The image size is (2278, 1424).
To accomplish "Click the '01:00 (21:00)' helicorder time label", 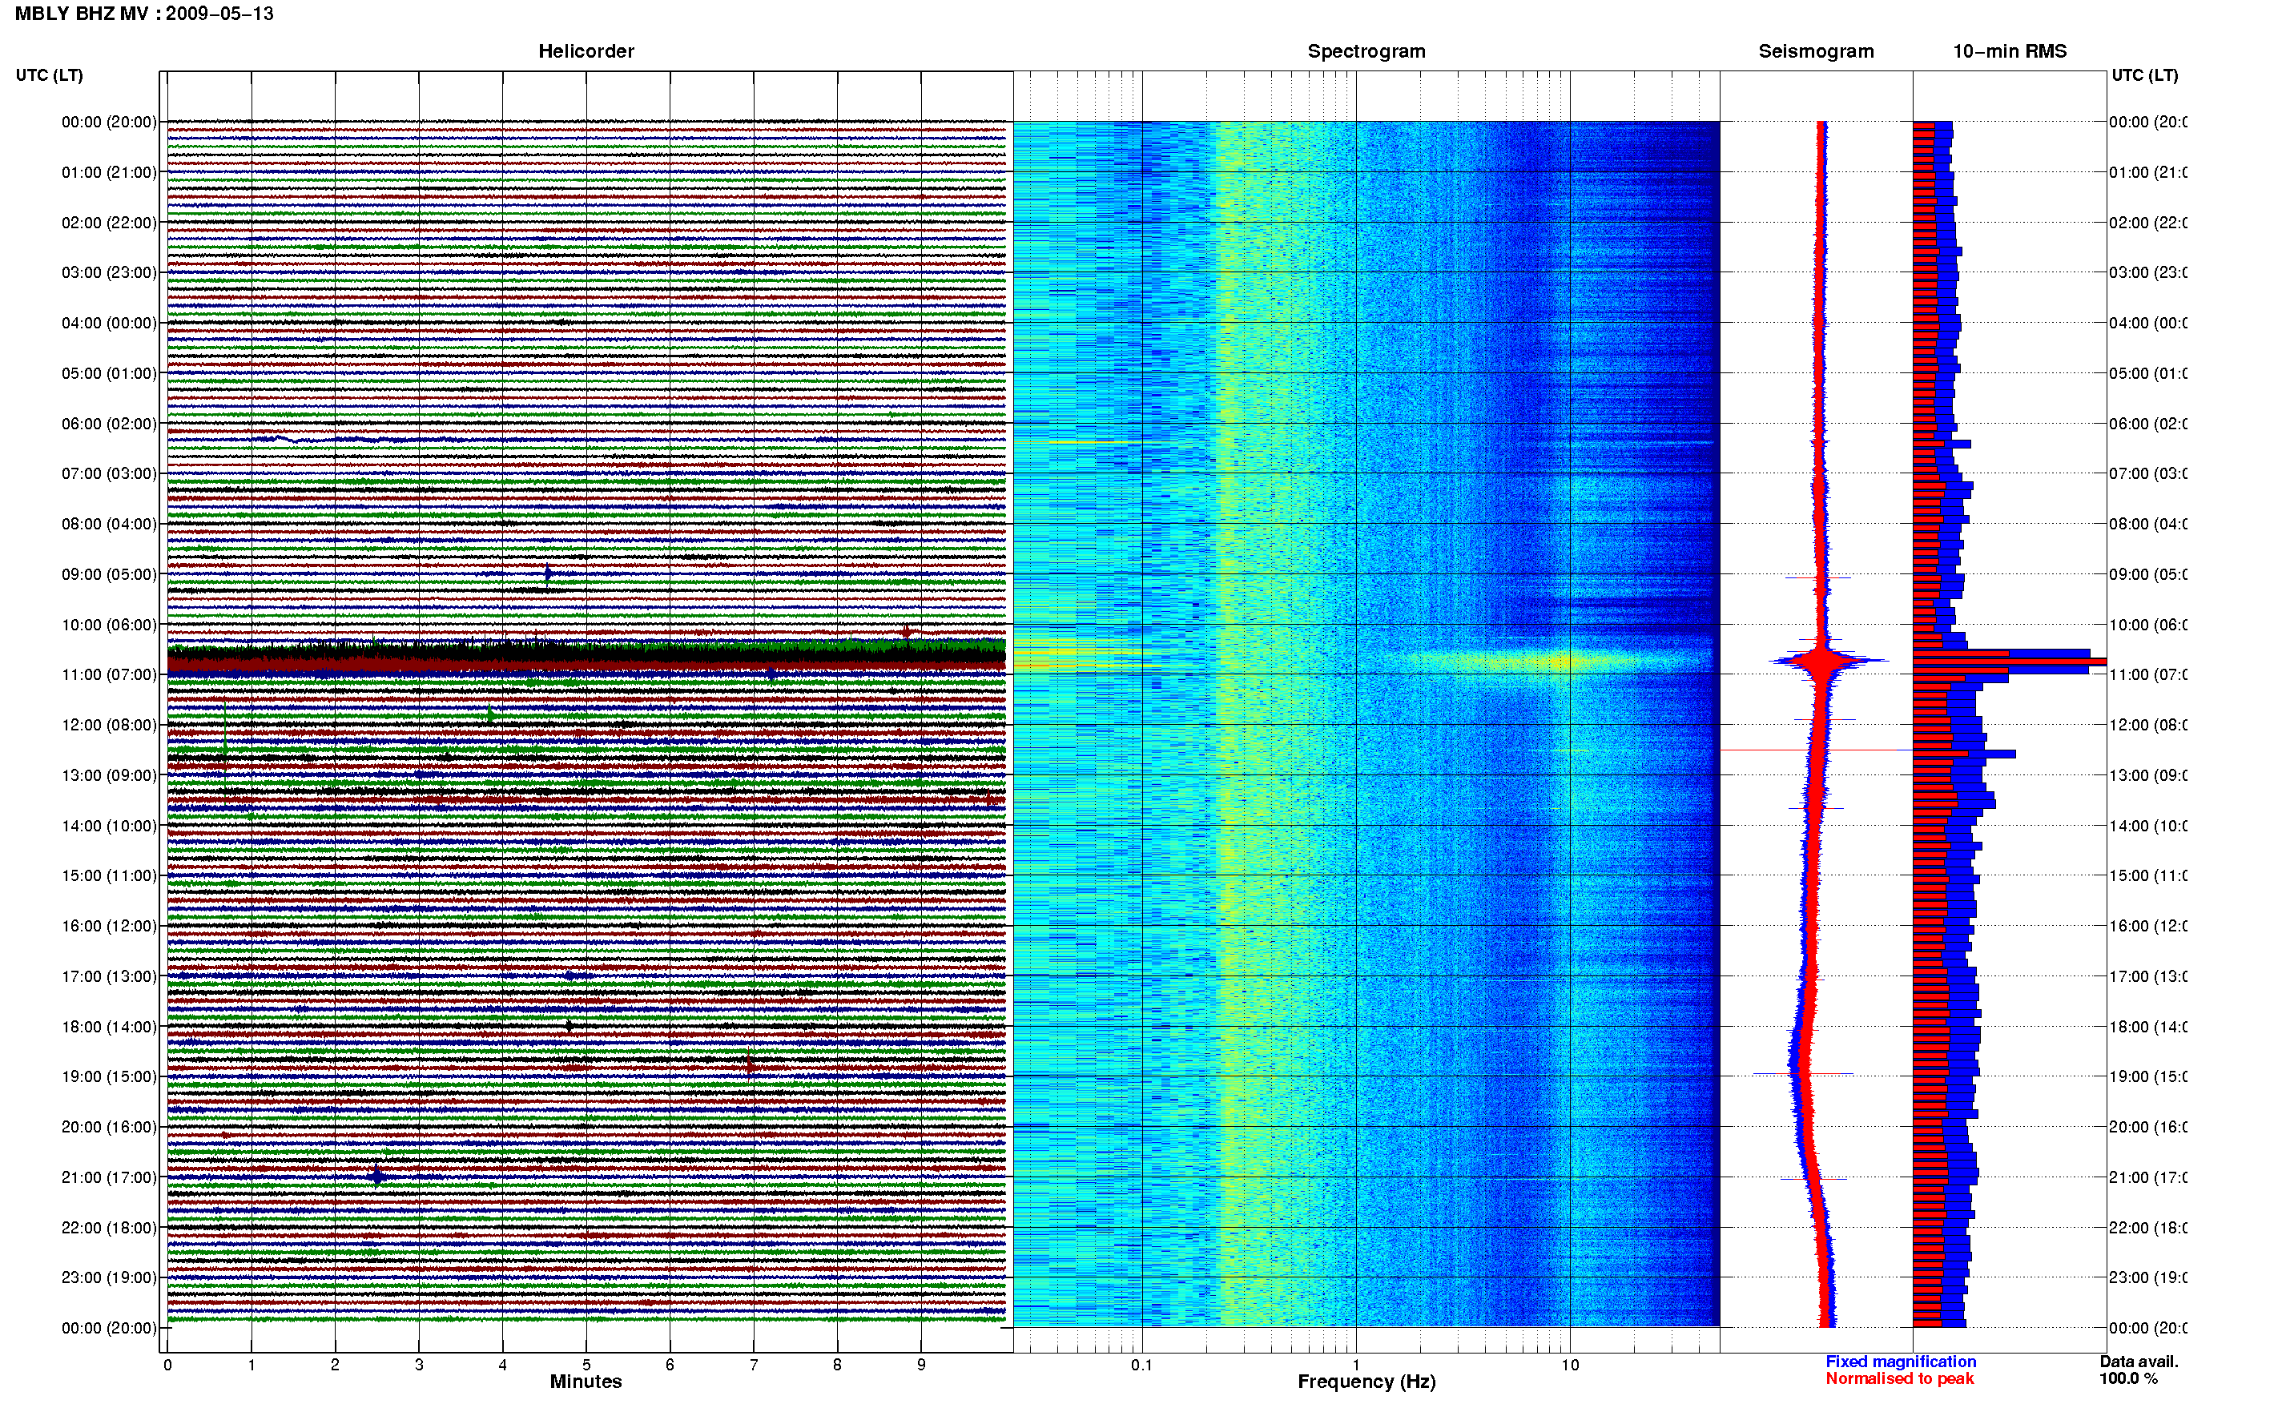I will click(109, 172).
